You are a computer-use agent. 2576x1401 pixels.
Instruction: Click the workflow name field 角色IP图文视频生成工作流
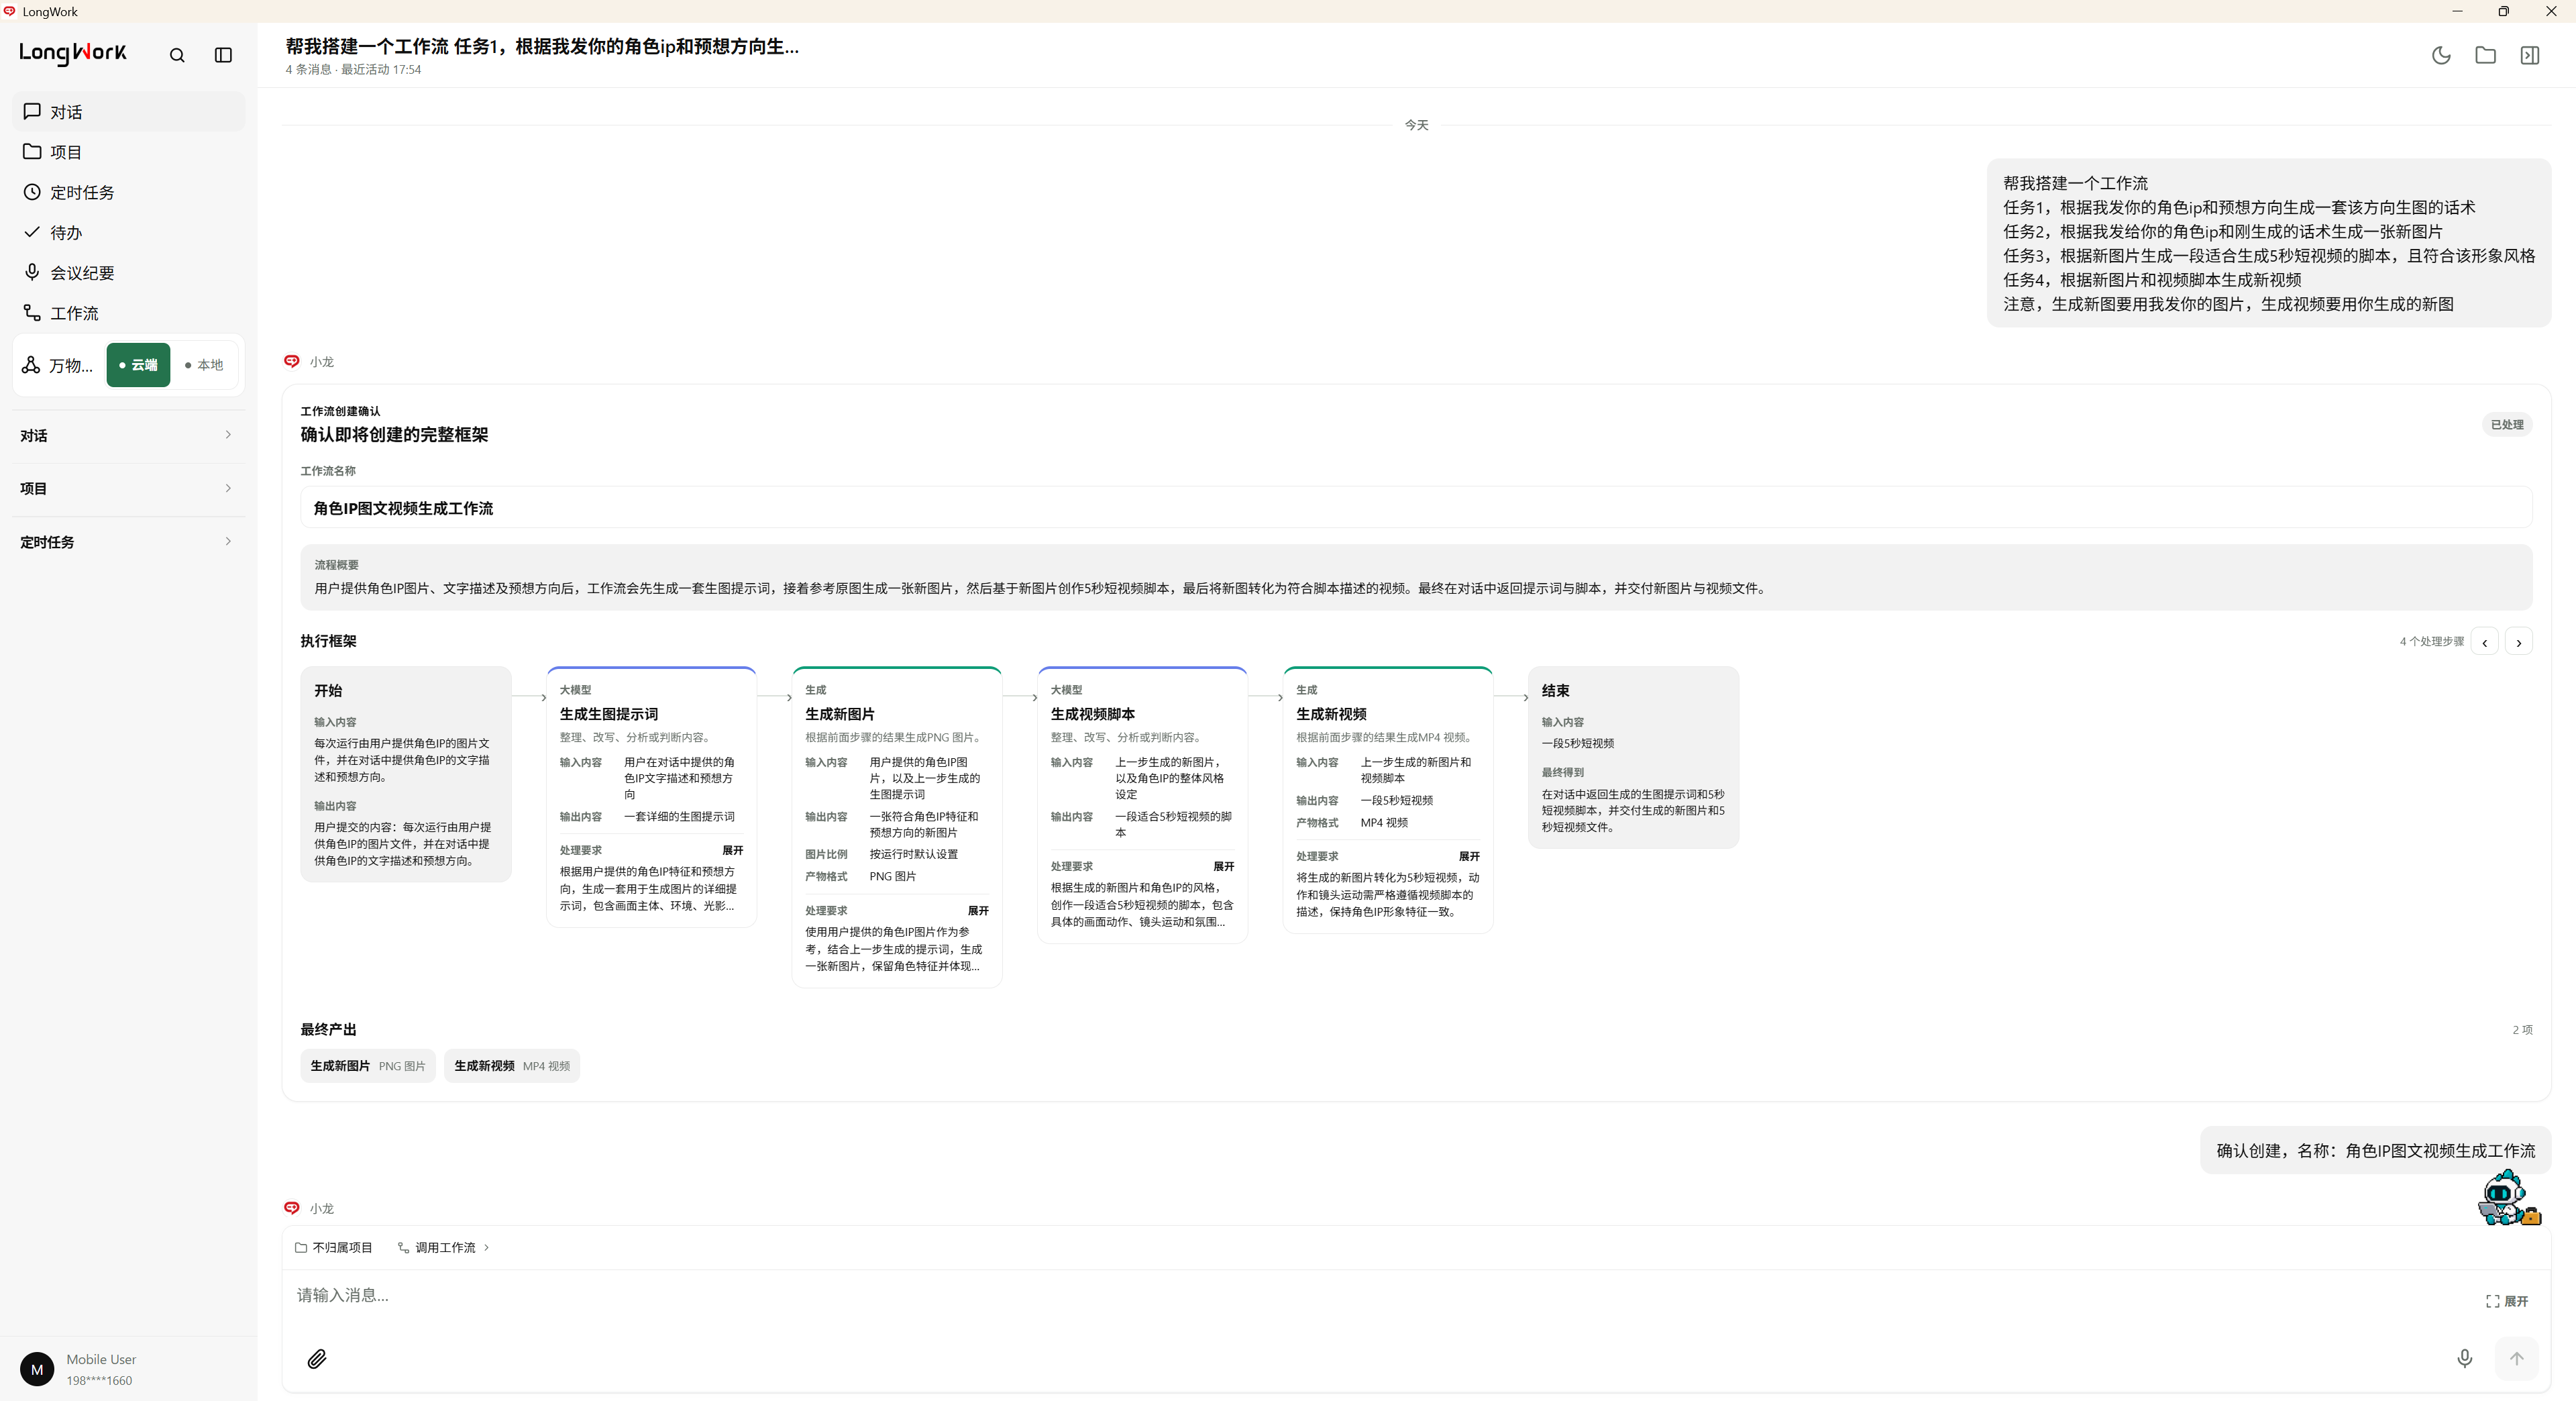click(x=1416, y=508)
